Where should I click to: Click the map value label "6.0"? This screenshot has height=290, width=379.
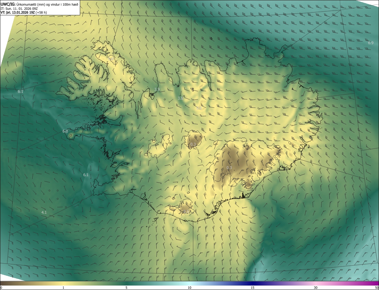(65, 131)
